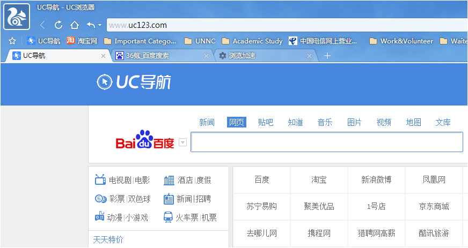Click the train icon beside 火车票

coord(169,217)
